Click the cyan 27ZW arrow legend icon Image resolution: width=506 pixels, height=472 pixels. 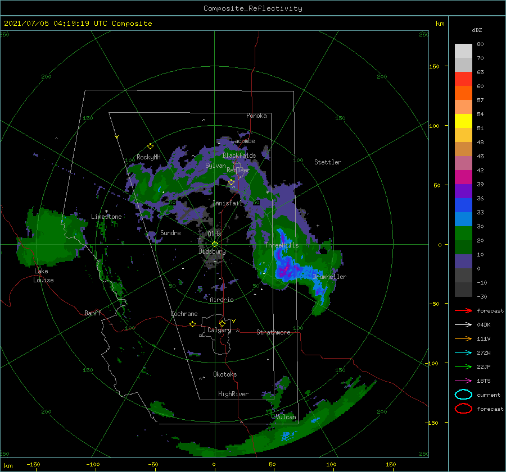pos(463,353)
